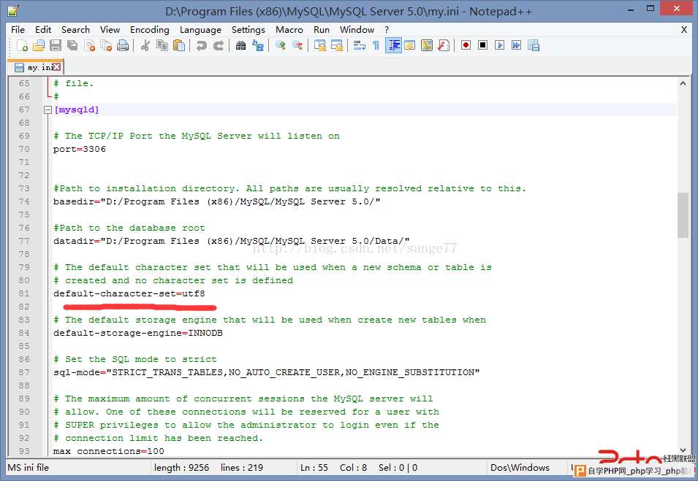
Task: Toggle the indent guide button
Action: [393, 45]
